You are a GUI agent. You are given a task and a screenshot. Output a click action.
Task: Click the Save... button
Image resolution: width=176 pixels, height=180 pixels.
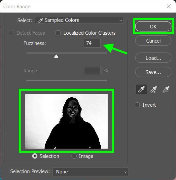(153, 72)
